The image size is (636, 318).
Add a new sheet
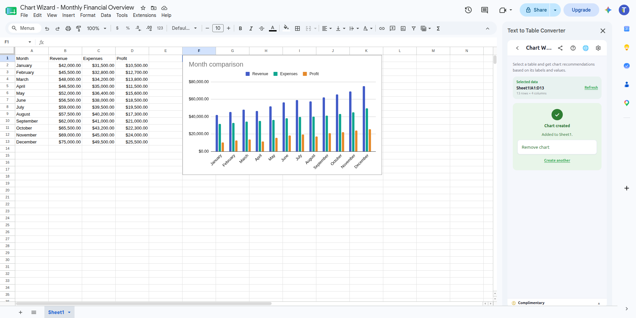pyautogui.click(x=21, y=312)
